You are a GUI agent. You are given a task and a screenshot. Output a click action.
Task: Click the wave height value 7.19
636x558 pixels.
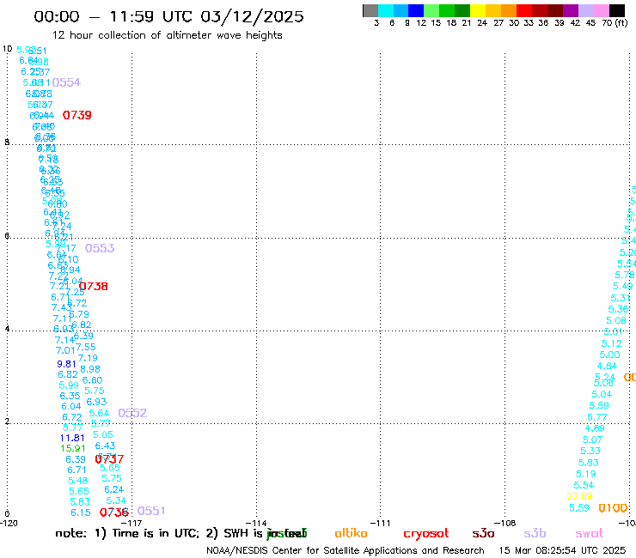[88, 358]
